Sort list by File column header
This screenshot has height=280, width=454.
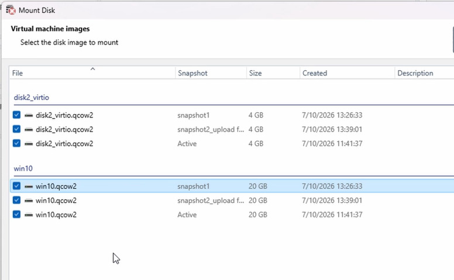point(92,73)
